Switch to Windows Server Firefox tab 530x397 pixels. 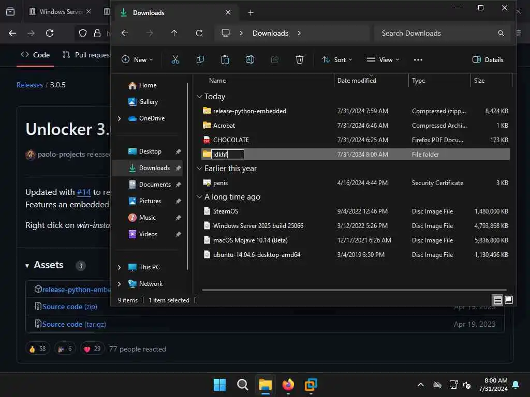[x=60, y=11]
